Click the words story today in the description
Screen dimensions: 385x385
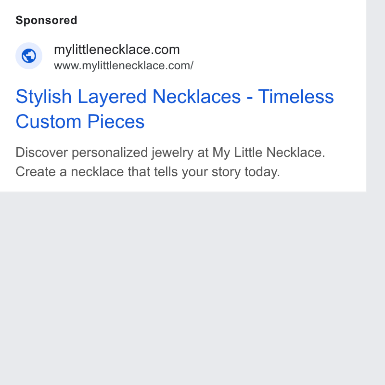click(x=246, y=172)
